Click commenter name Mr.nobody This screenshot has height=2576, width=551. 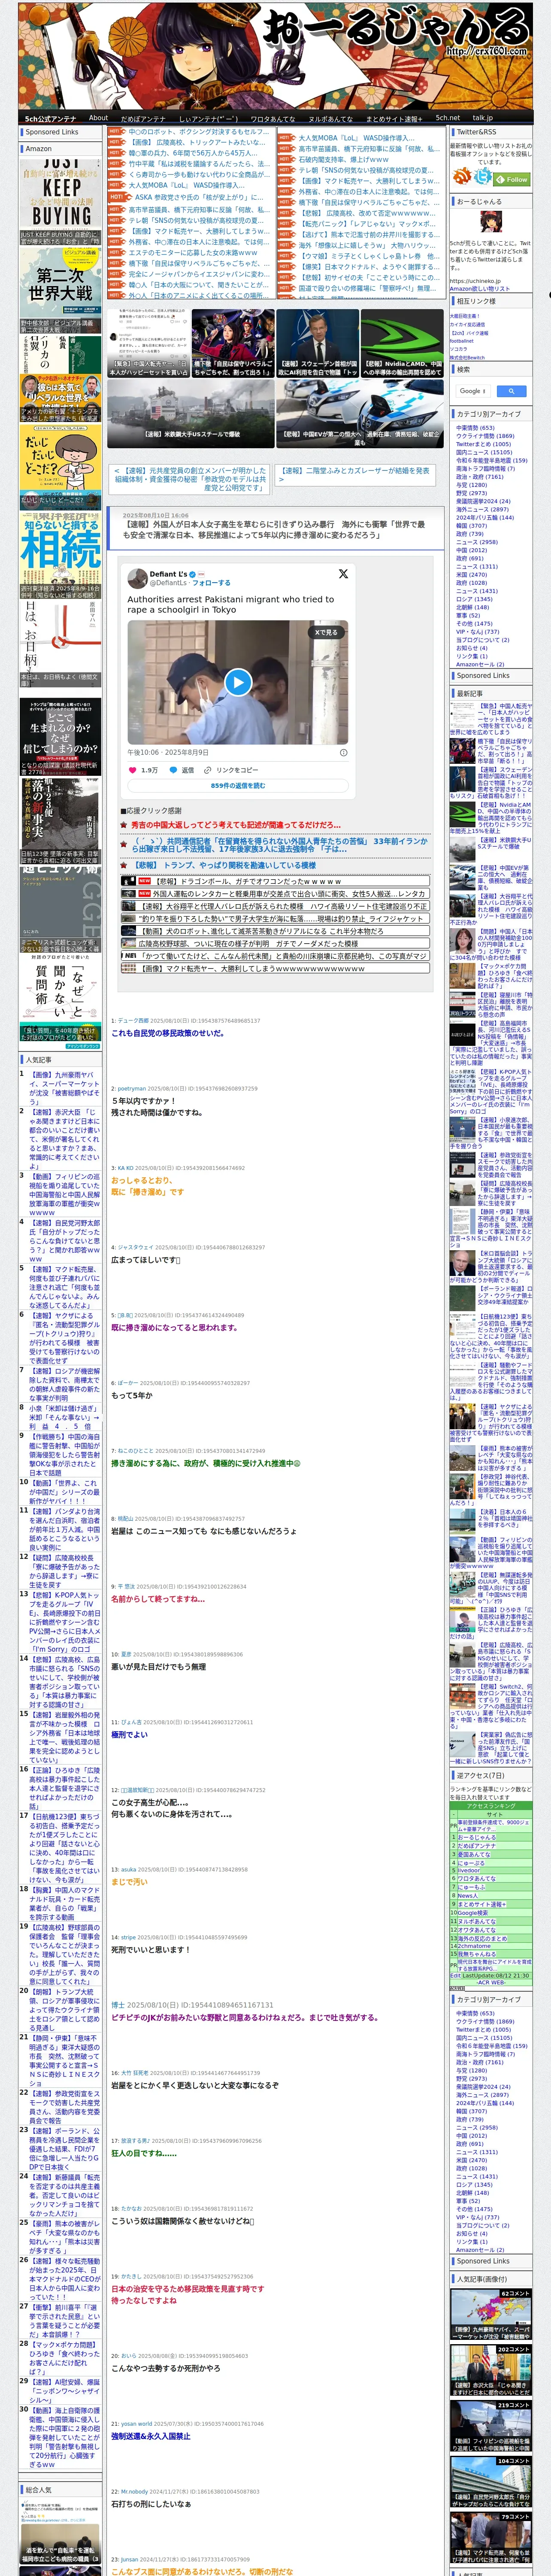(134, 2492)
